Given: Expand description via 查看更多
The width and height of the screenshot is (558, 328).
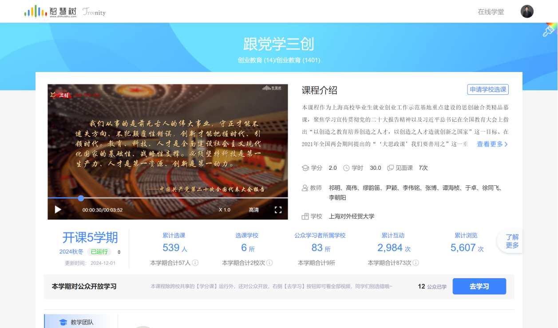Looking at the screenshot, I should tap(492, 144).
